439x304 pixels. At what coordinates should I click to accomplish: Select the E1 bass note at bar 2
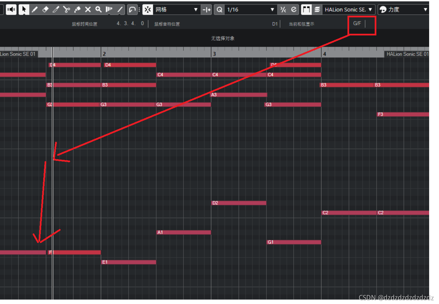(129, 262)
